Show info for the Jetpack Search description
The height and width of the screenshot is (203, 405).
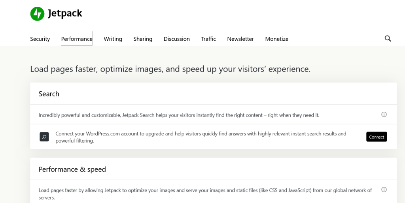[x=384, y=115]
